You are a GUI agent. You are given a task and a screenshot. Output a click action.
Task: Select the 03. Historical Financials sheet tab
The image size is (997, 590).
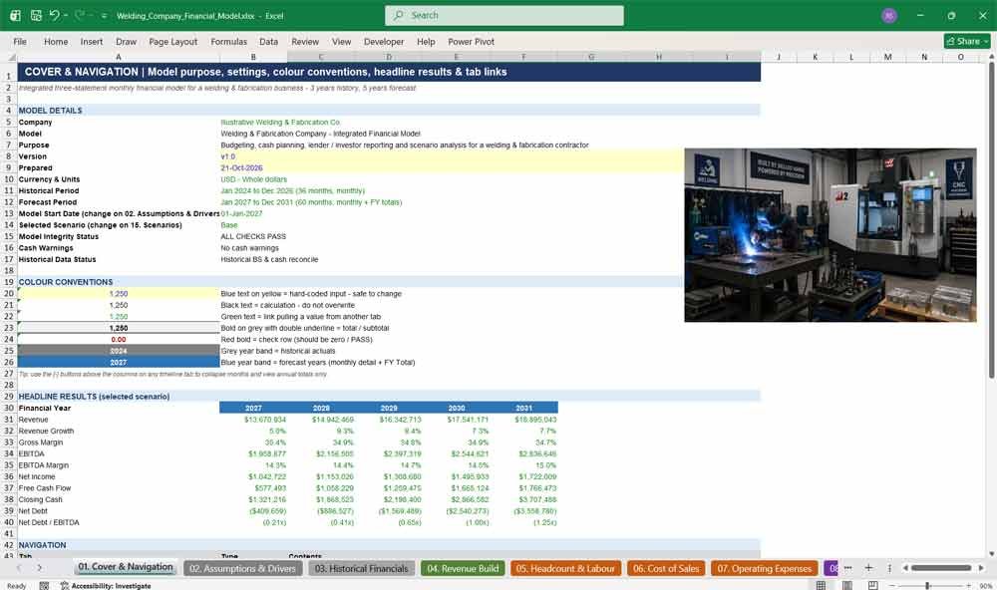pos(361,568)
